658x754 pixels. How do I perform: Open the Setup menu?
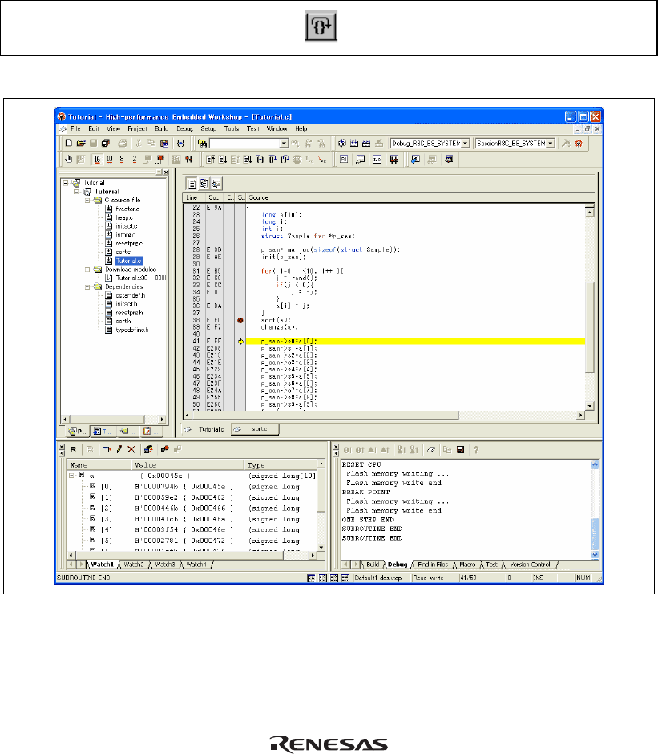208,129
